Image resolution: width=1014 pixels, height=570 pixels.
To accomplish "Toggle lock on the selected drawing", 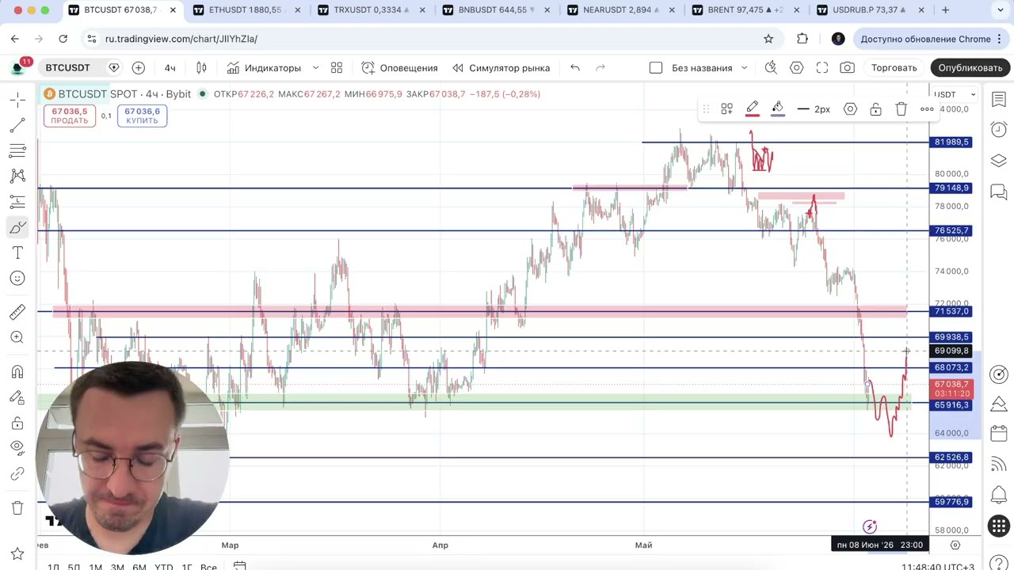I will (875, 109).
